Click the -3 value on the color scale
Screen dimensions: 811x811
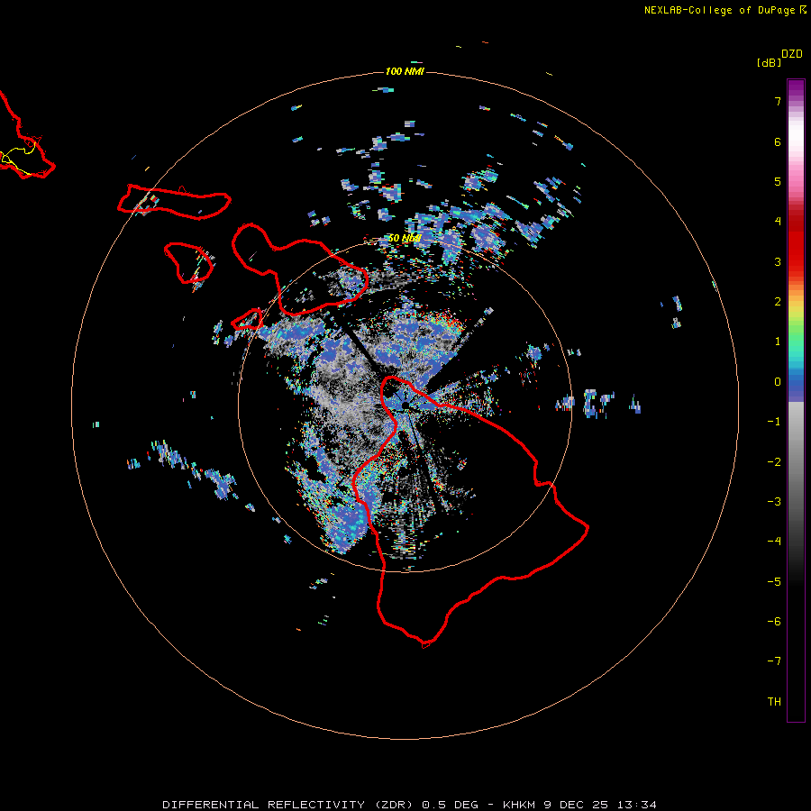click(774, 502)
